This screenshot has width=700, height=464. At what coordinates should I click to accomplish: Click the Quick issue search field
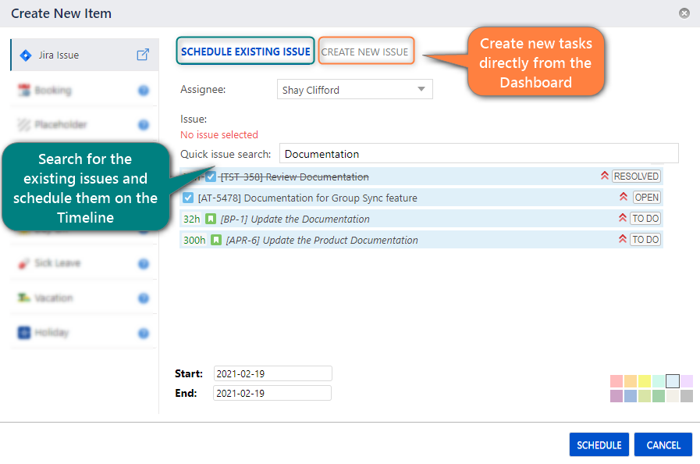478,154
